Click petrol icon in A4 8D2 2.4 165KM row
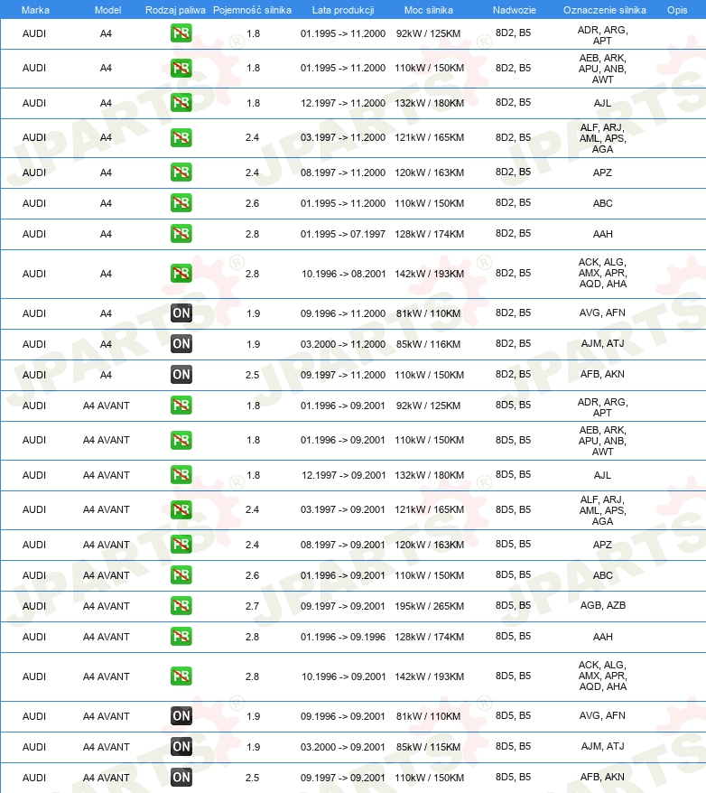The height and width of the screenshot is (793, 706). point(181,137)
